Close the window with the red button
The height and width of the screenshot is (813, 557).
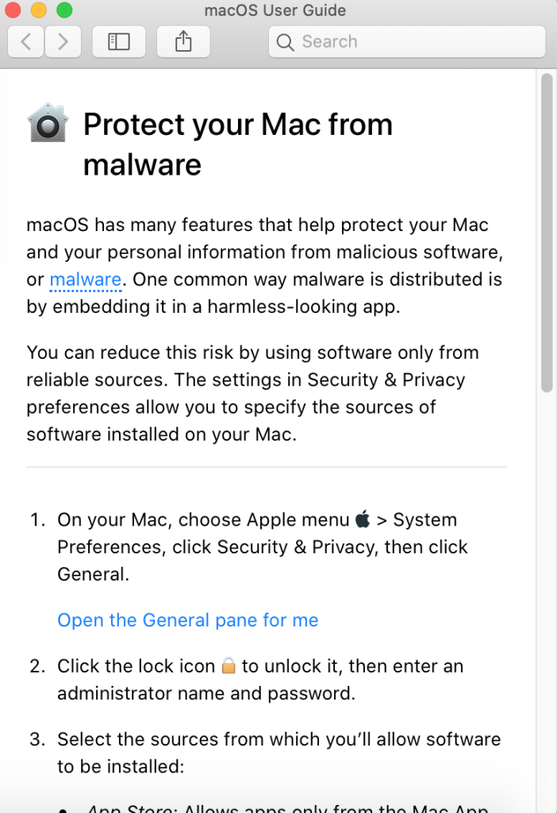pos(13,10)
